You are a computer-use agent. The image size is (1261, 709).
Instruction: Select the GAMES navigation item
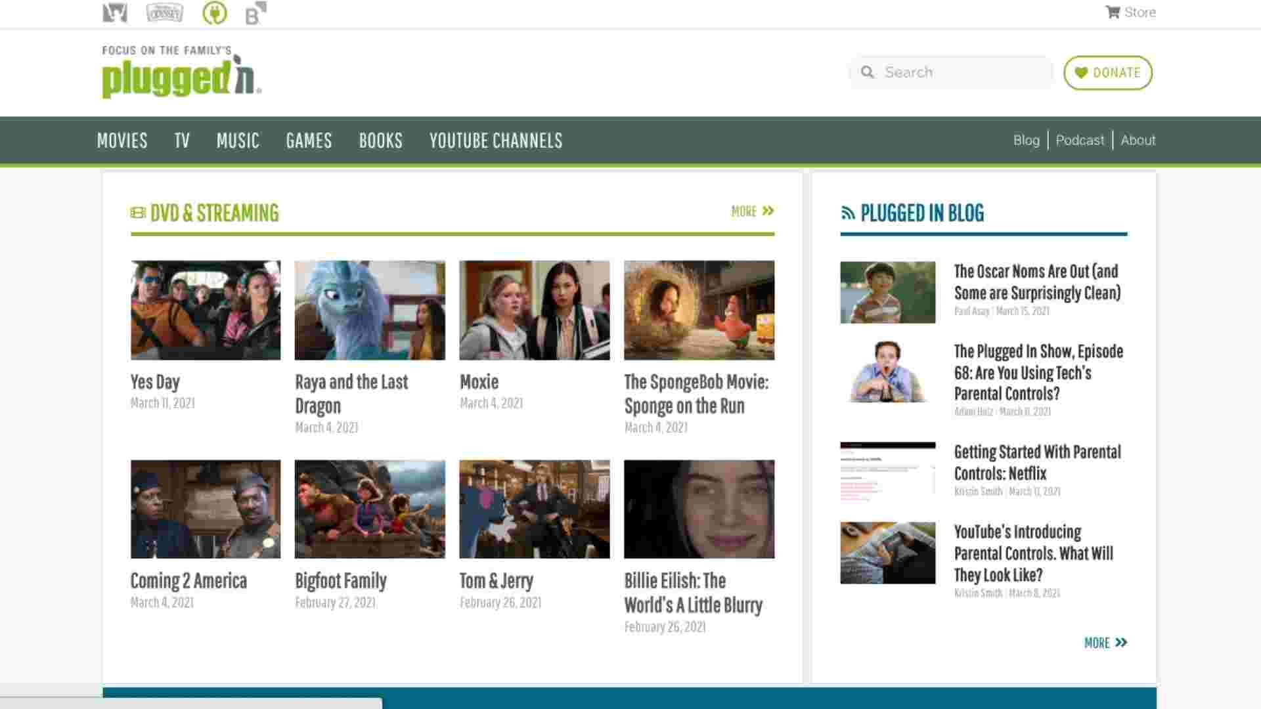point(309,140)
